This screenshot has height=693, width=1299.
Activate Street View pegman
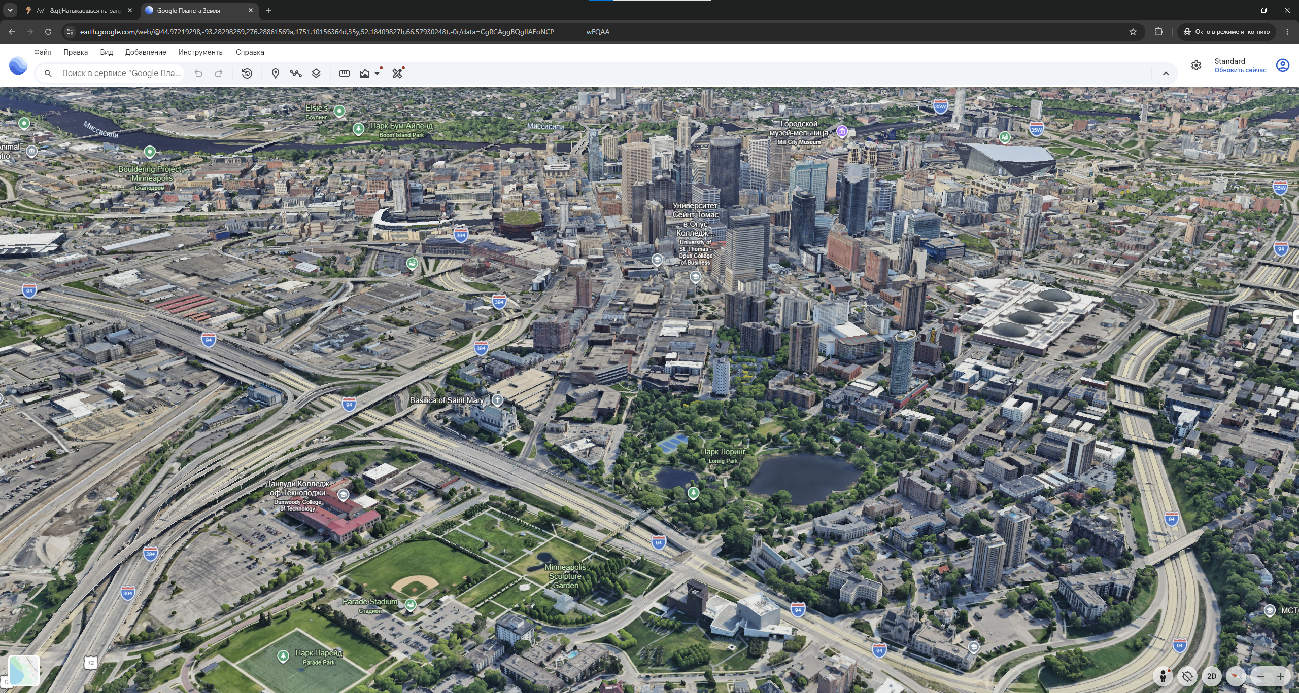tap(1163, 676)
